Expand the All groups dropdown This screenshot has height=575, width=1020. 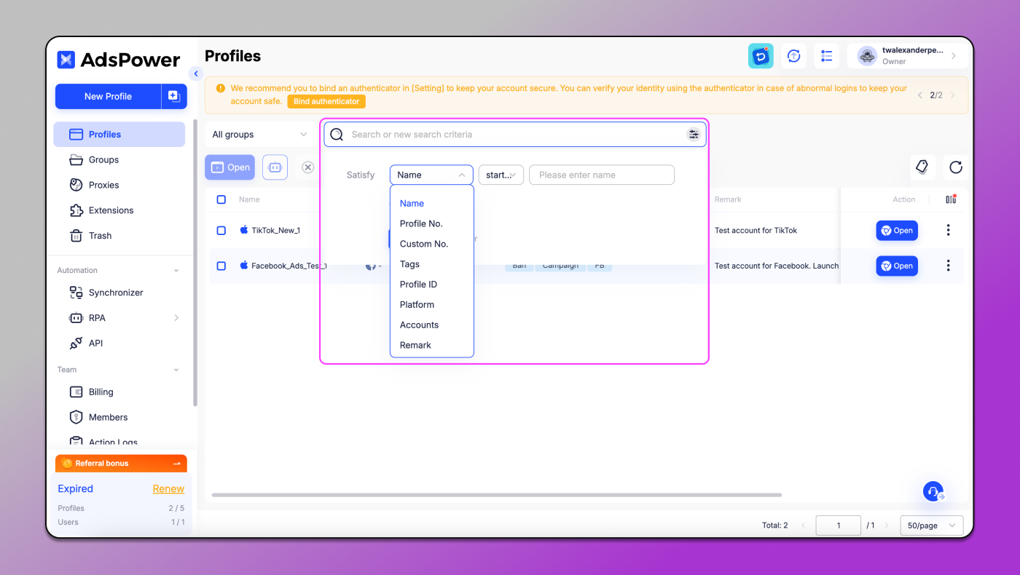pyautogui.click(x=259, y=135)
